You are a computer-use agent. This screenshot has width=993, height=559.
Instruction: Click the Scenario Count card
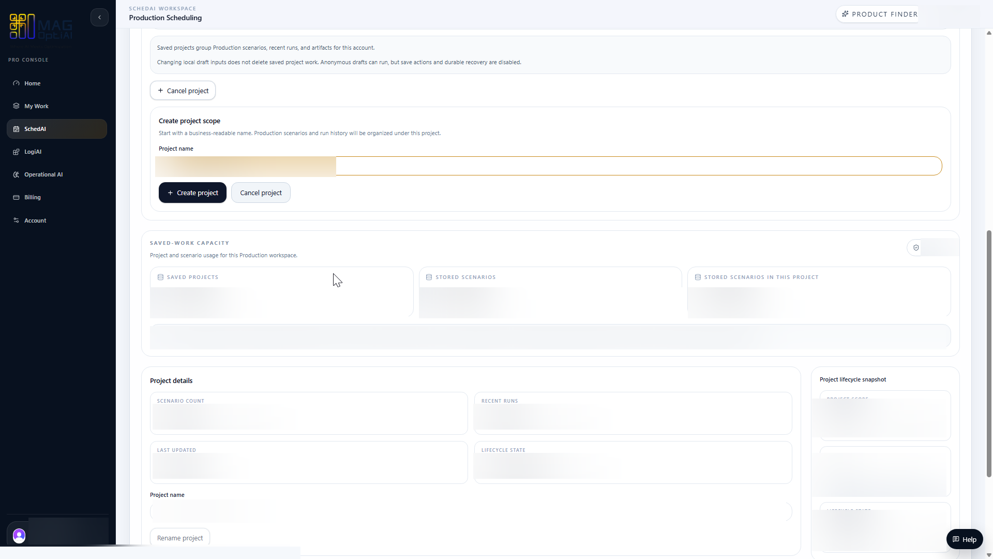(309, 413)
